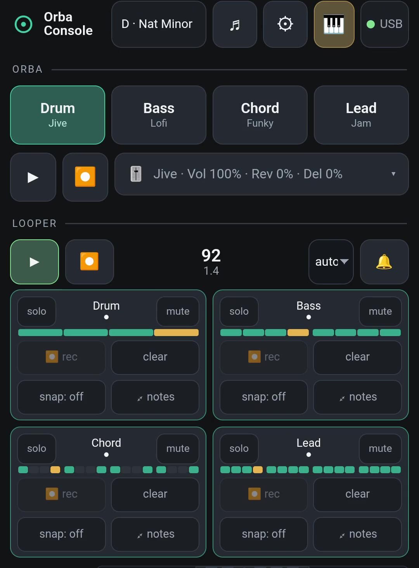419x568 pixels.
Task: Clear the Bass track loop
Action: (357, 357)
